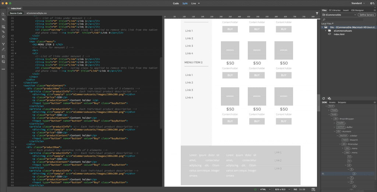The height and width of the screenshot is (192, 377).
Task: Open the Standard workspace dropdown
Action: pyautogui.click(x=357, y=3)
